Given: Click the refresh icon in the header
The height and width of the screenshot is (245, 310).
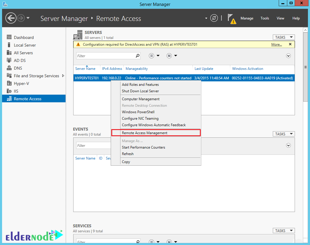Looking at the screenshot, I should (x=214, y=18).
